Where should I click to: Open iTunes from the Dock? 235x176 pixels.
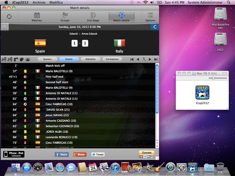coord(115,167)
